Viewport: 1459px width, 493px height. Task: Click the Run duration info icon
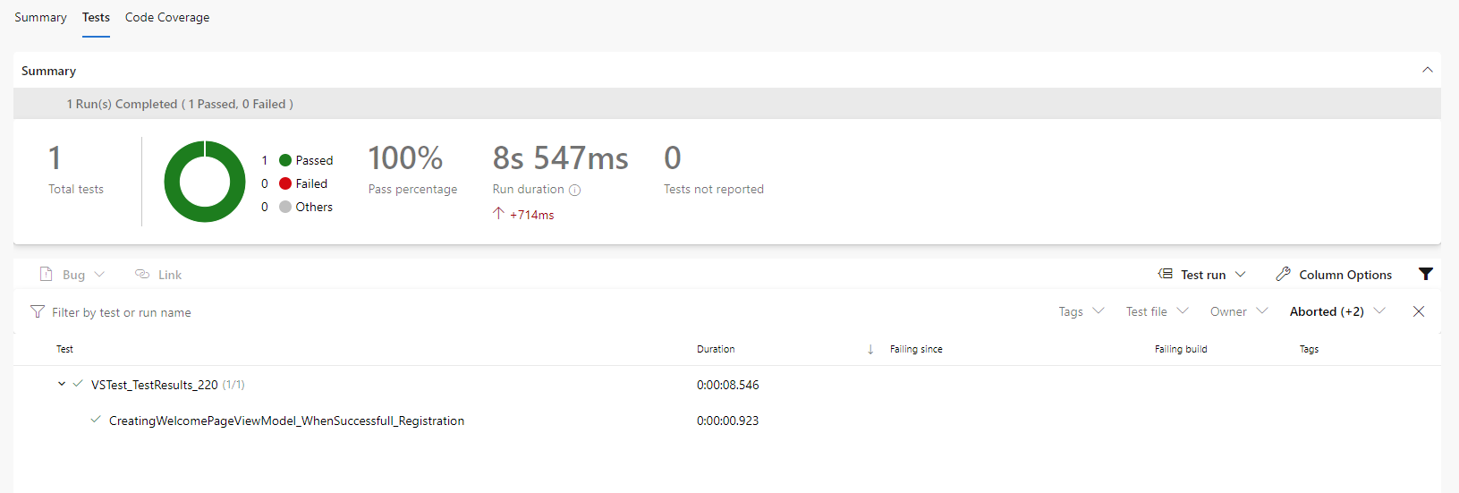click(x=575, y=190)
